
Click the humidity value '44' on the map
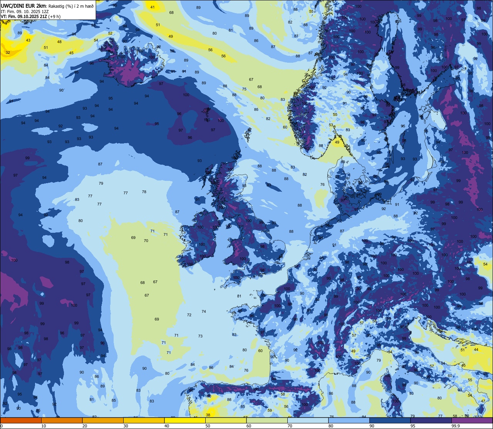476,349
